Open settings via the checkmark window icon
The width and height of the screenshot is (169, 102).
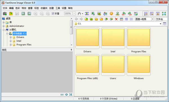(136, 14)
